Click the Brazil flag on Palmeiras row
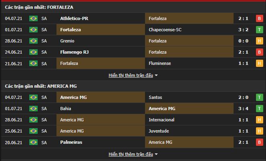The image size is (266, 161). click(33, 142)
